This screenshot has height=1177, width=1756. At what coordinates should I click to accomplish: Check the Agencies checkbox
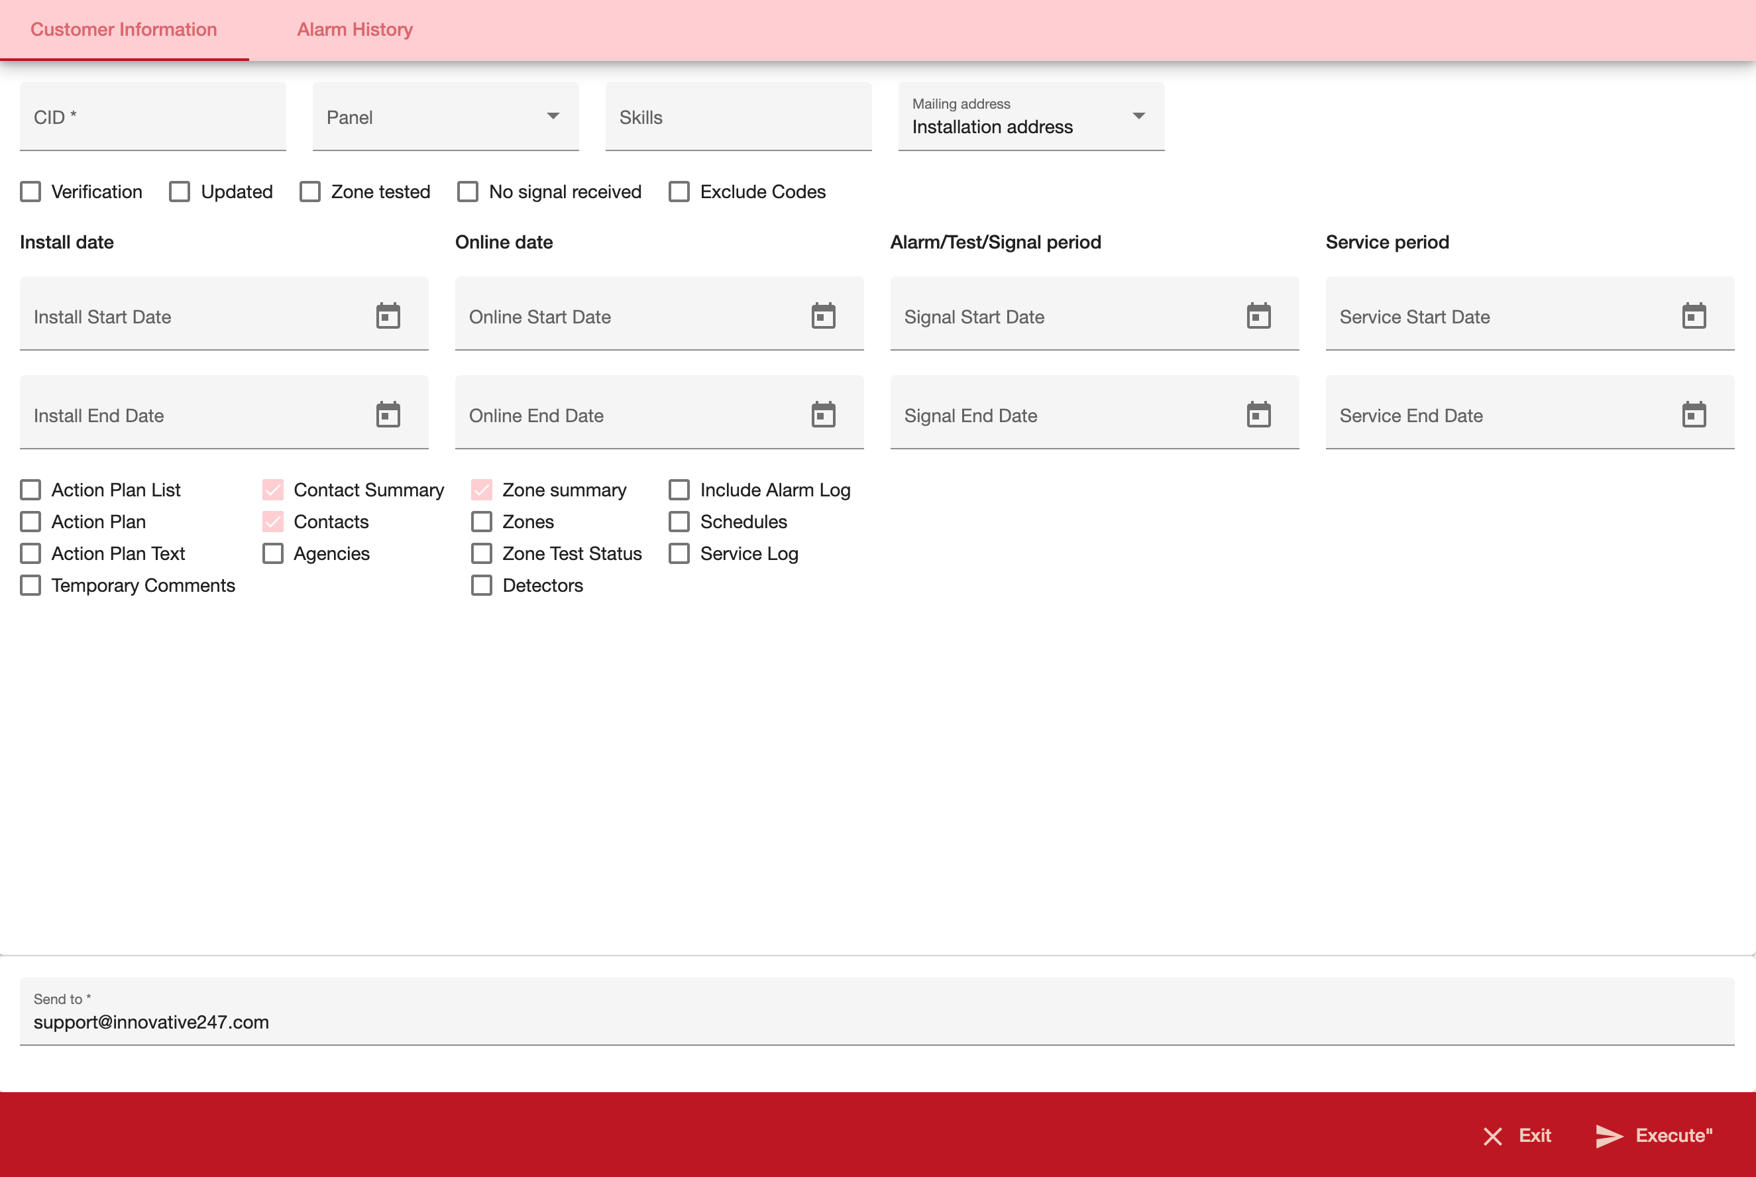(x=273, y=554)
